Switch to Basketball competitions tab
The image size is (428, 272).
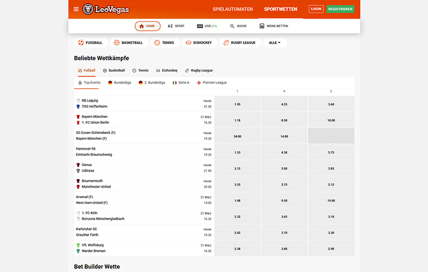(x=114, y=70)
